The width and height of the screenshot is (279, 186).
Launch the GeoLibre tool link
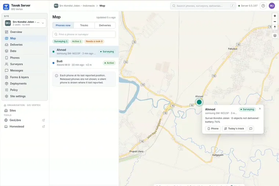[x=25, y=120]
